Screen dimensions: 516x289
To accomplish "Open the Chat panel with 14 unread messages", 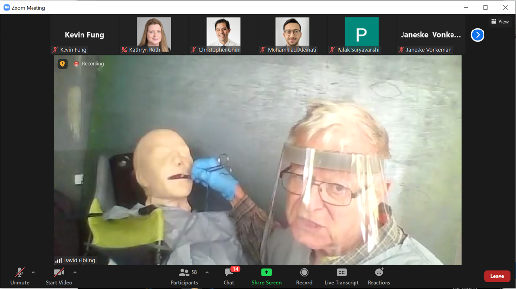I will click(x=228, y=276).
